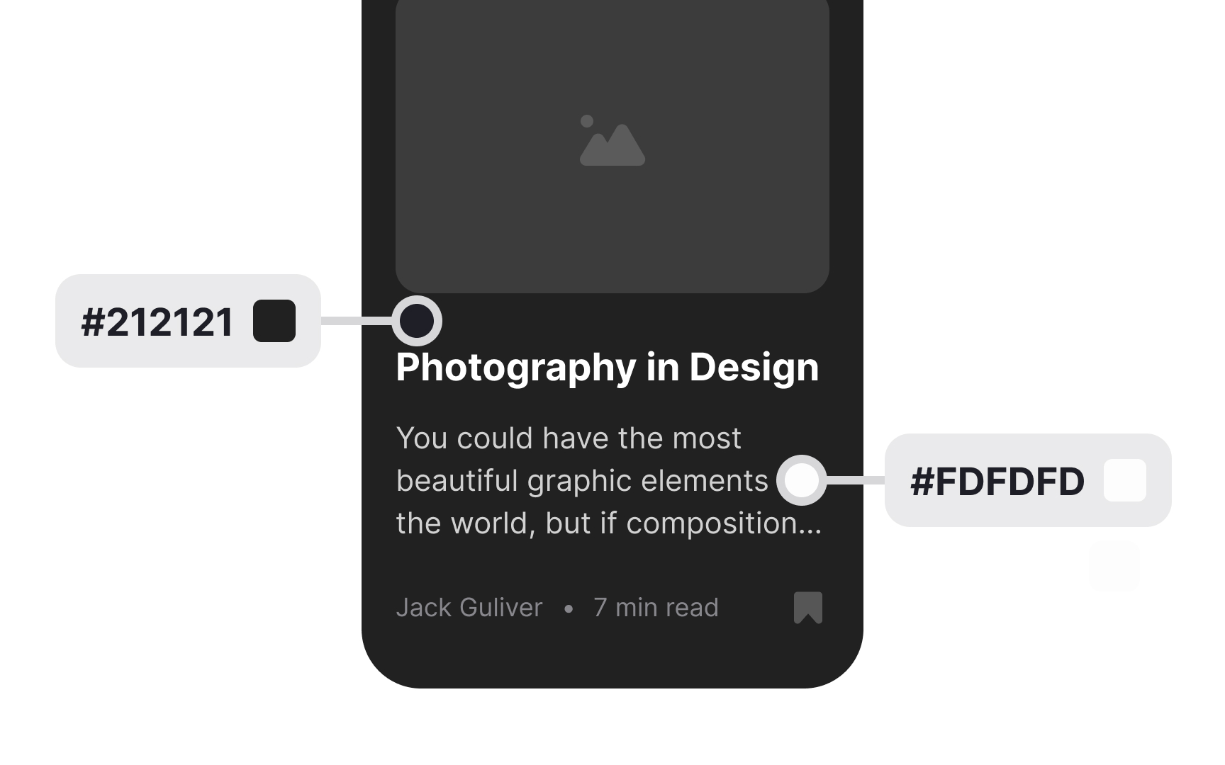The width and height of the screenshot is (1225, 765).
Task: Click the bullet separator after Jack Guliver
Action: click(x=569, y=608)
